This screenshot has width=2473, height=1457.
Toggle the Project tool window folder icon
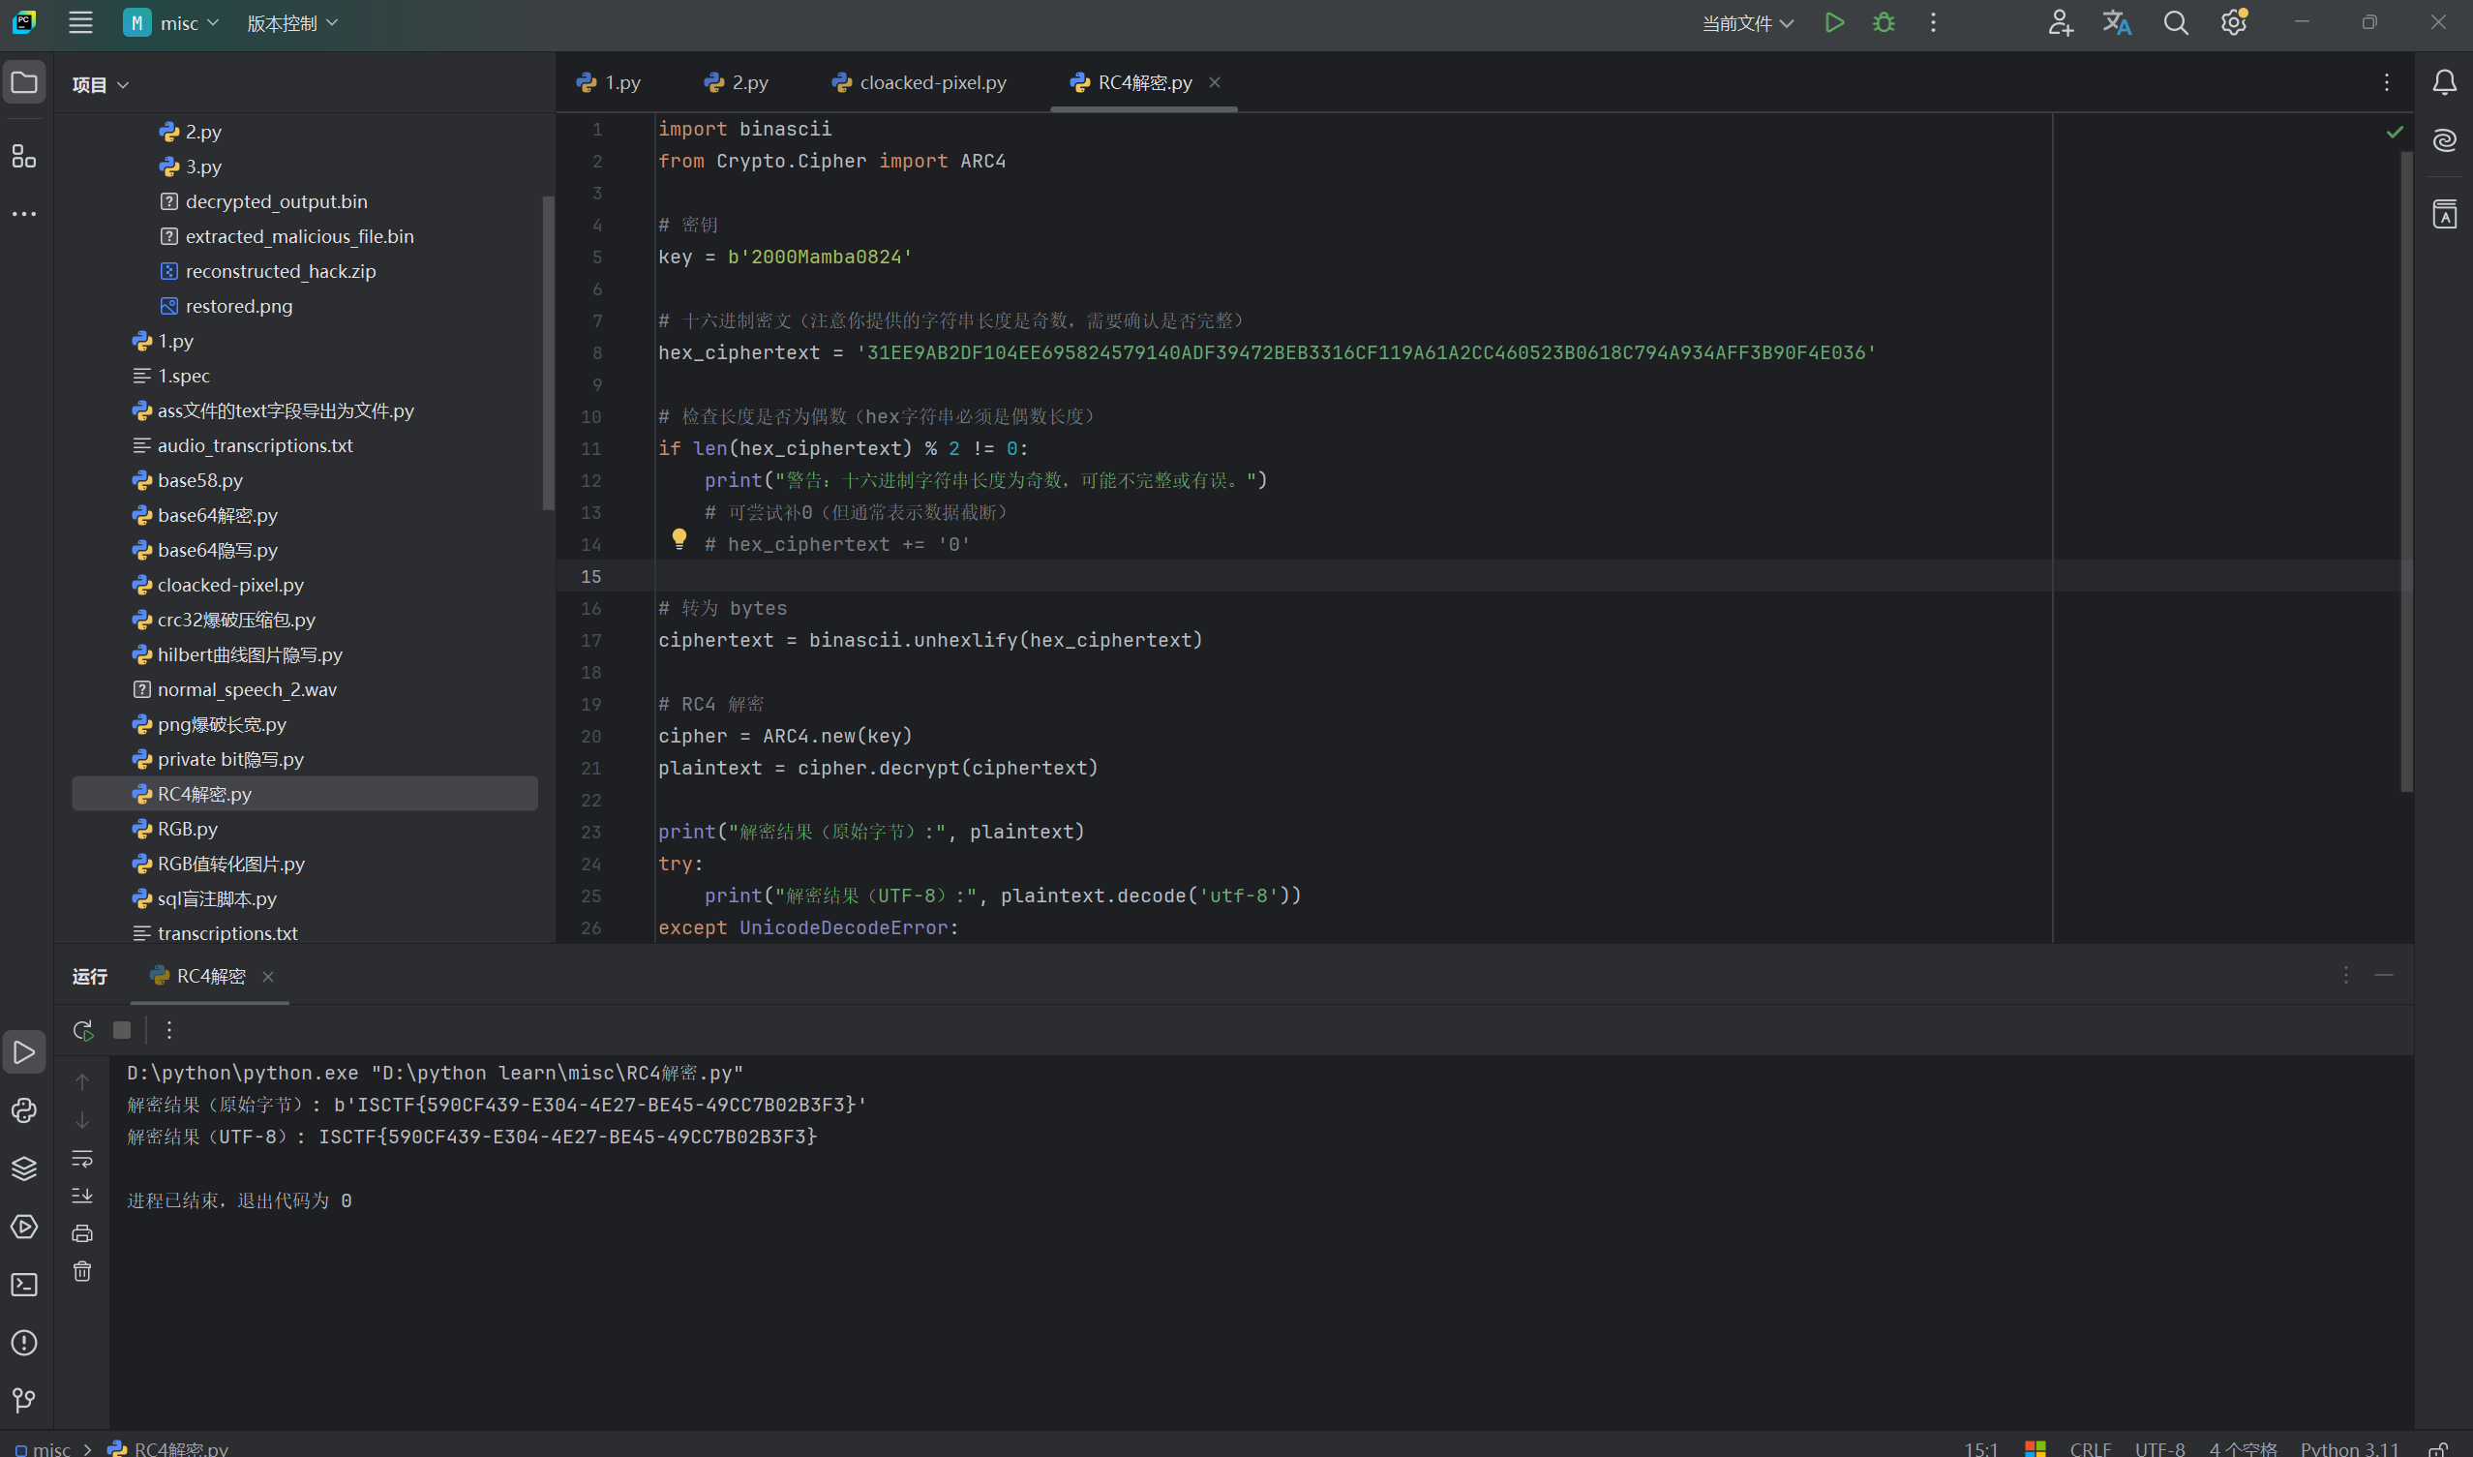tap(23, 82)
